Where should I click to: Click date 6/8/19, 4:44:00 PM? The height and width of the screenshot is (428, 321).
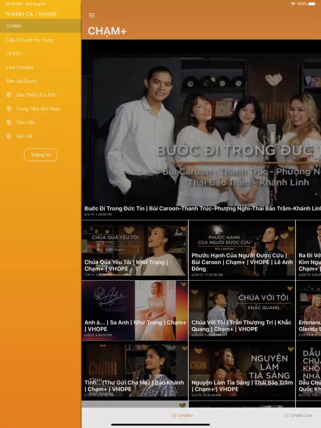click(98, 335)
